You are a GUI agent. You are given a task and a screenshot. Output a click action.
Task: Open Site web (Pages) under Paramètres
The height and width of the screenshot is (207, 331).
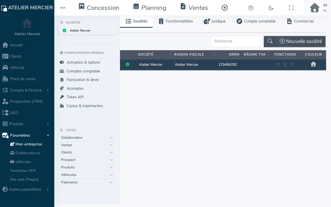point(24,179)
